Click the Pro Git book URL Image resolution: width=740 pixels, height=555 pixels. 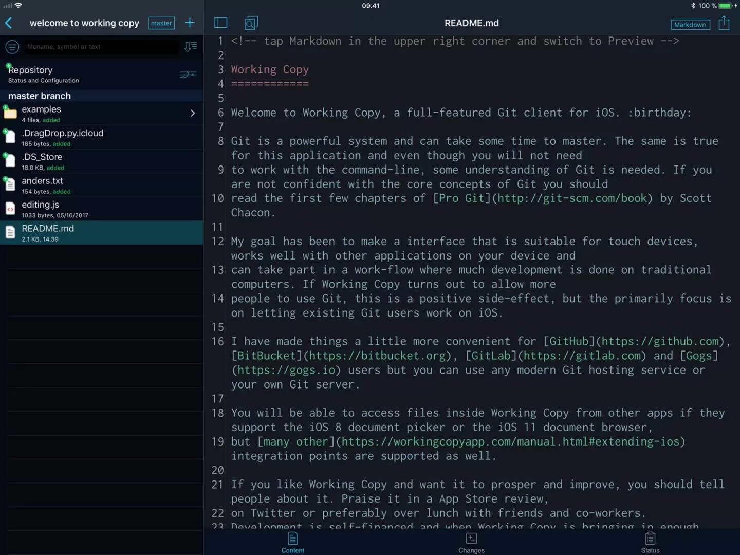(572, 198)
